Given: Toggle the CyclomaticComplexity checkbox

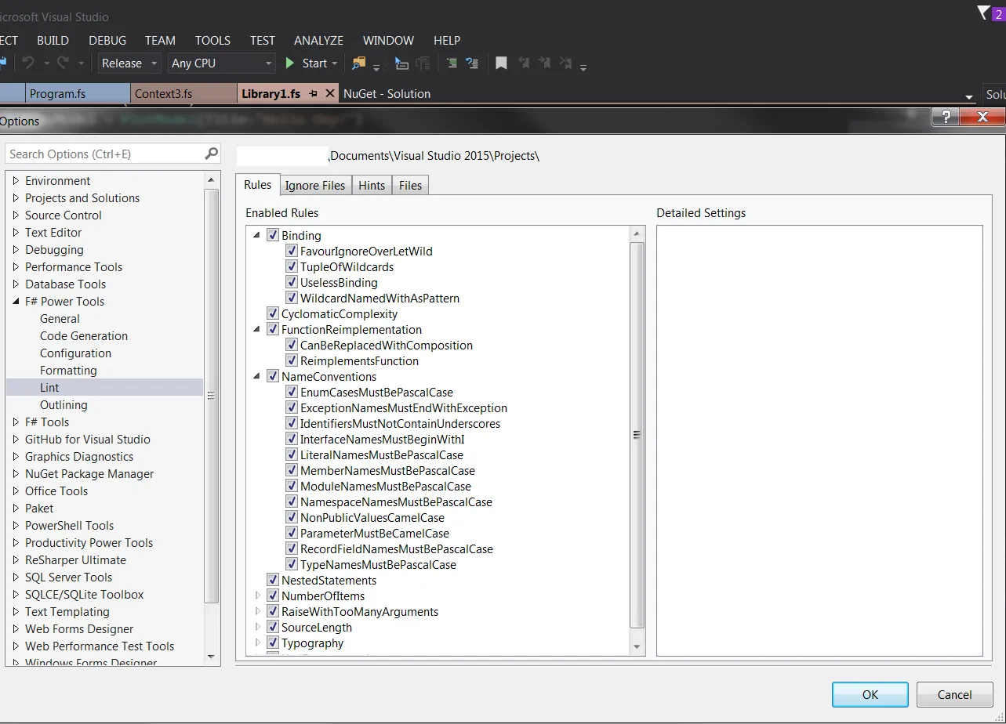Looking at the screenshot, I should [273, 314].
